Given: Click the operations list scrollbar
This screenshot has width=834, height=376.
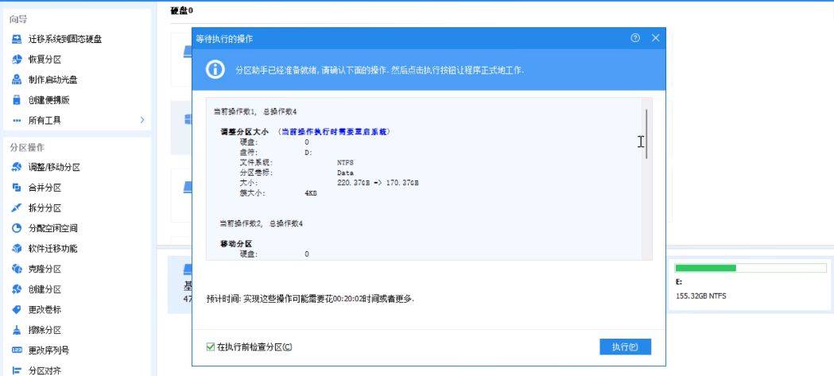Looking at the screenshot, I should point(646,135).
